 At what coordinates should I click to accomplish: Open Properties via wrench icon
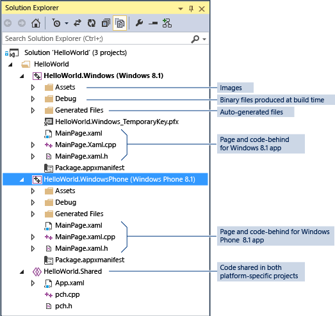point(139,23)
